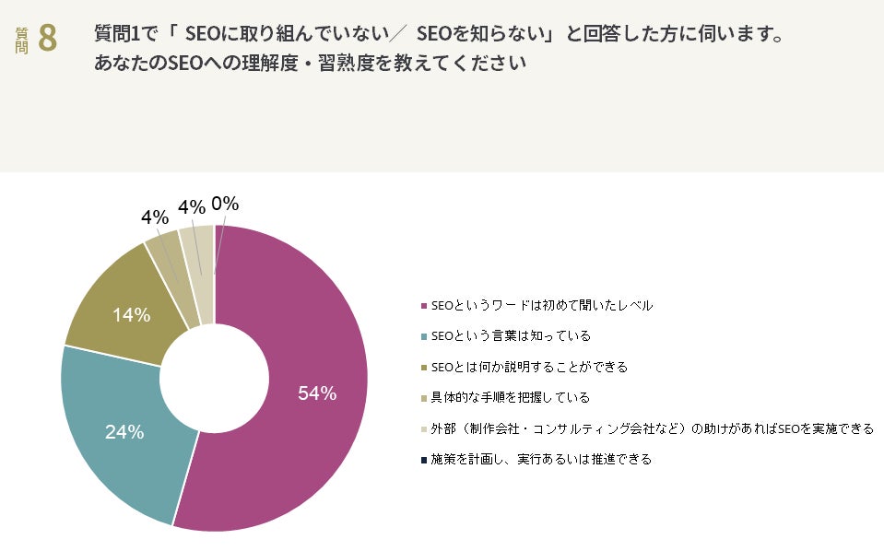
Task: Select the legend label SEOというワードは初めて聞いたレベル
Action: (542, 306)
